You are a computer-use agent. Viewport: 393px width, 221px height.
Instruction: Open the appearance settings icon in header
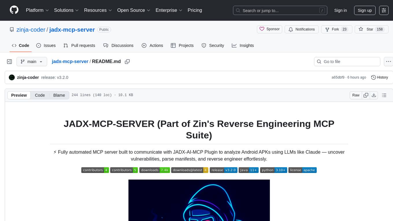384,10
